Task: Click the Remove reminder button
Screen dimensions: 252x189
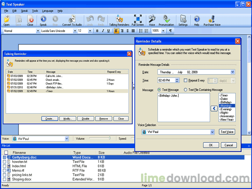Action: coord(104,119)
